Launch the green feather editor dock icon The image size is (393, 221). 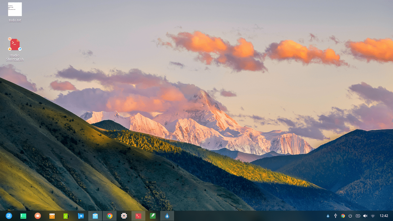click(x=153, y=216)
